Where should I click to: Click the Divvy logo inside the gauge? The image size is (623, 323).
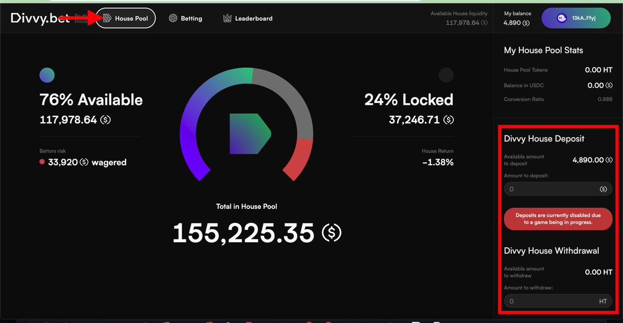coord(249,134)
